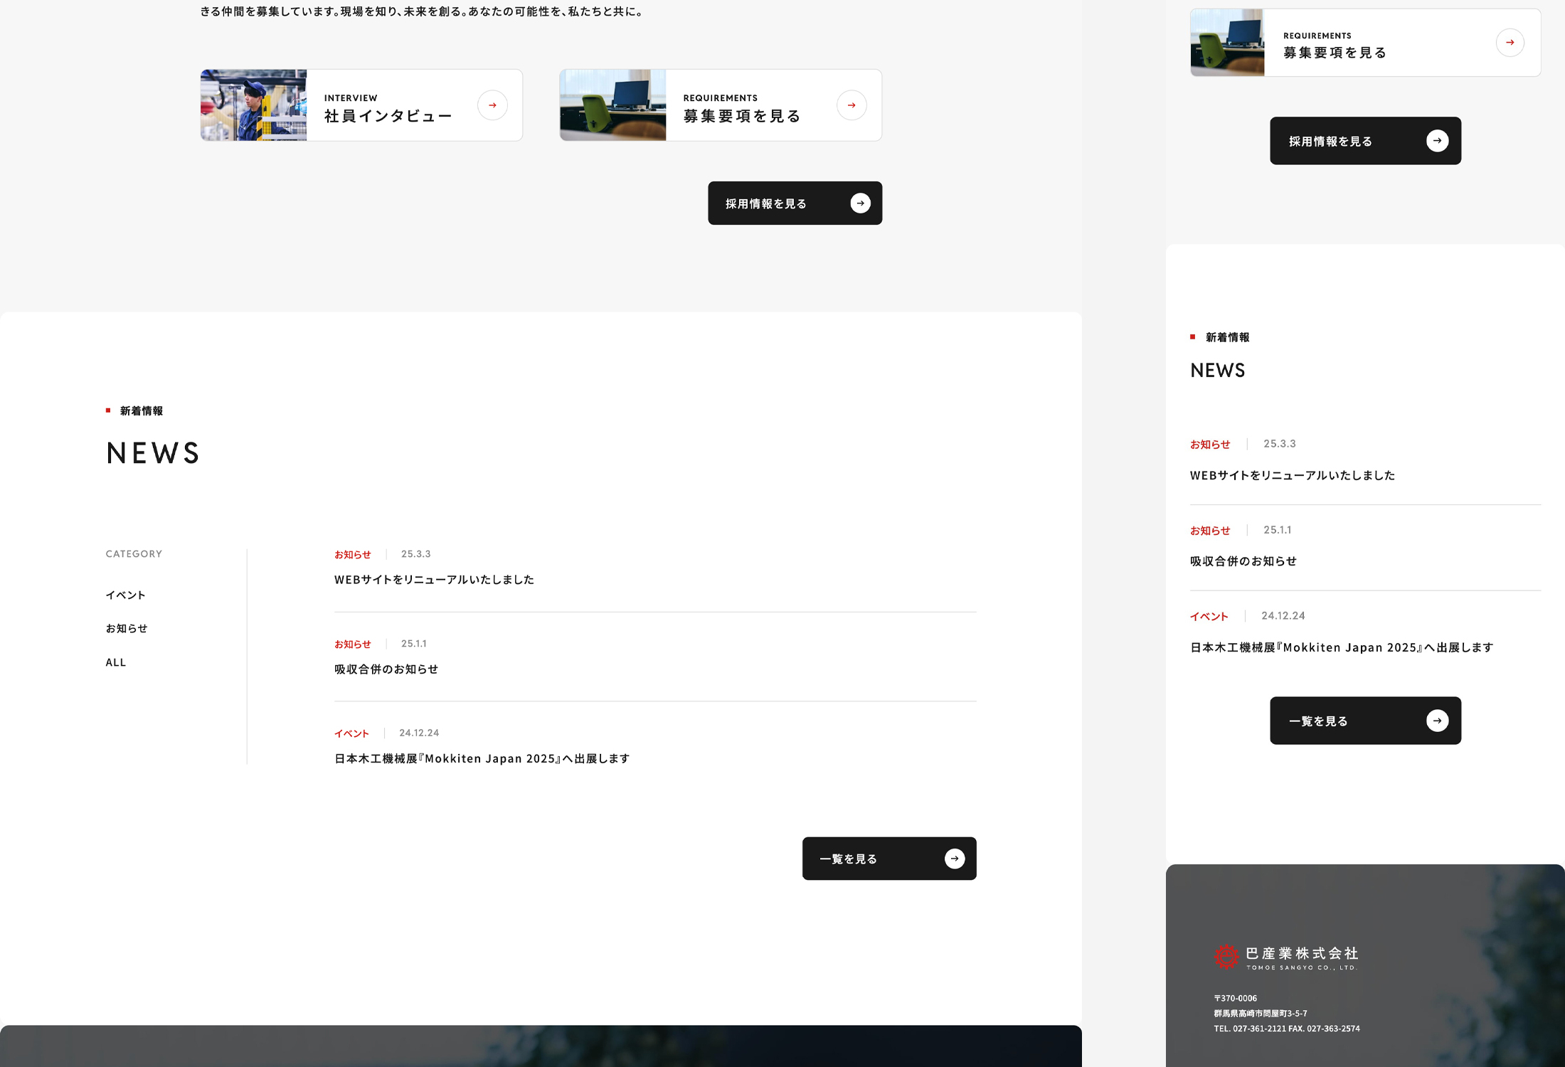Open mobile Mokkiten Japan 2025 news link
Viewport: 1565px width, 1067px height.
1341,647
